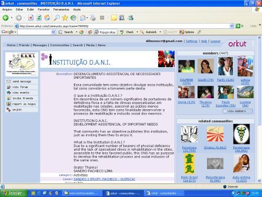Screen dimensions: 262x197
Task: Refresh the page using the Refresh icon
Action: (39, 17)
